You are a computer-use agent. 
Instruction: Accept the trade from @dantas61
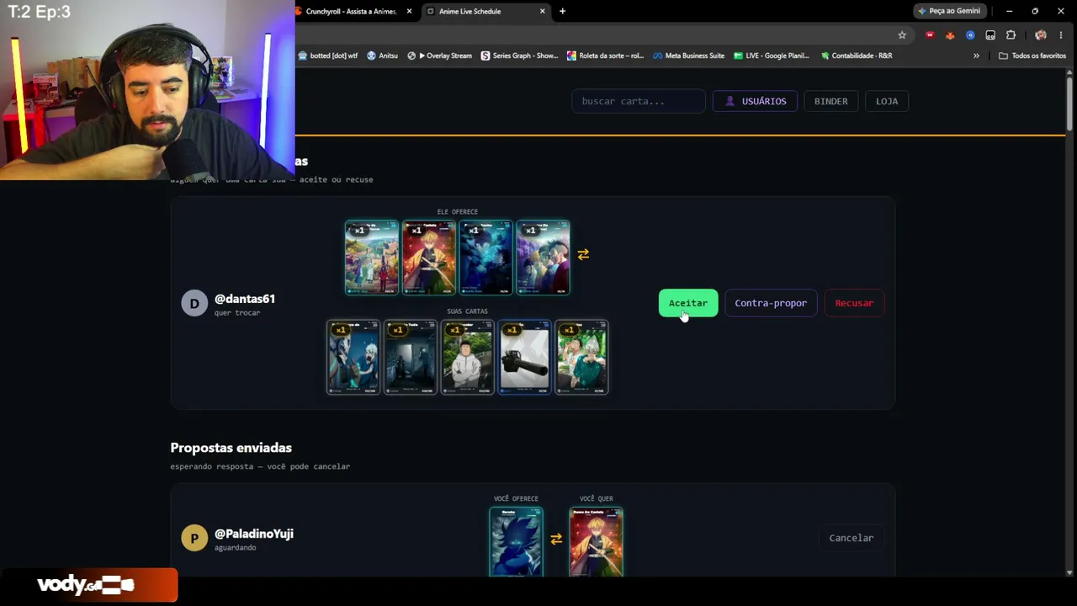click(688, 303)
